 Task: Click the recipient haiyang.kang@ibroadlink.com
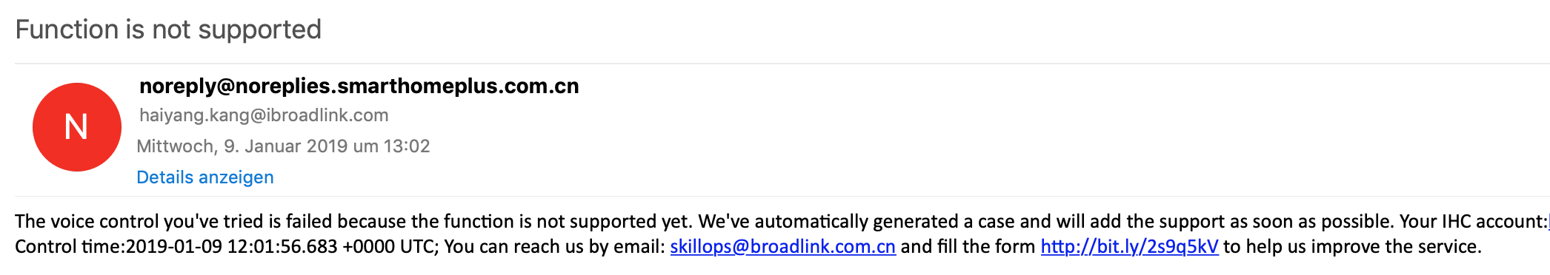tap(264, 115)
